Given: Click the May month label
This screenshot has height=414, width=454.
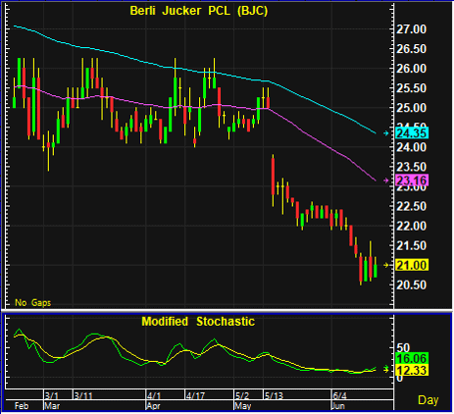Looking at the screenshot, I should click(243, 406).
